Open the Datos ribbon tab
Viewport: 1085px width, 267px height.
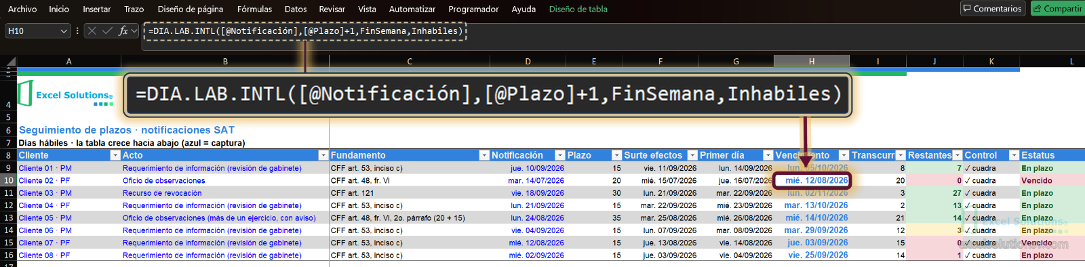[296, 9]
